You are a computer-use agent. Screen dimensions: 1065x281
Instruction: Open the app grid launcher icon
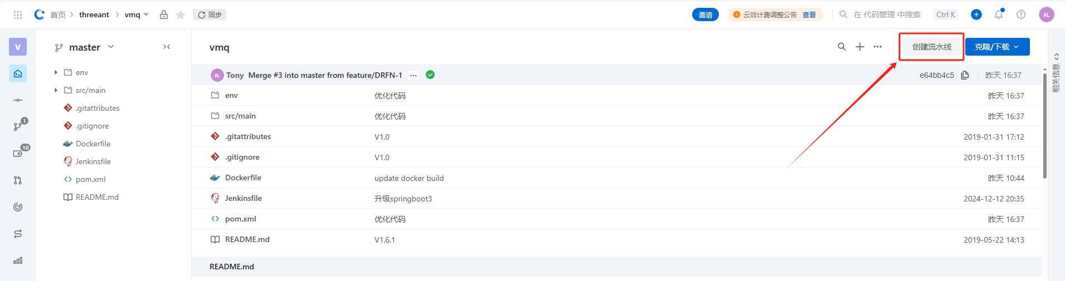(x=18, y=15)
